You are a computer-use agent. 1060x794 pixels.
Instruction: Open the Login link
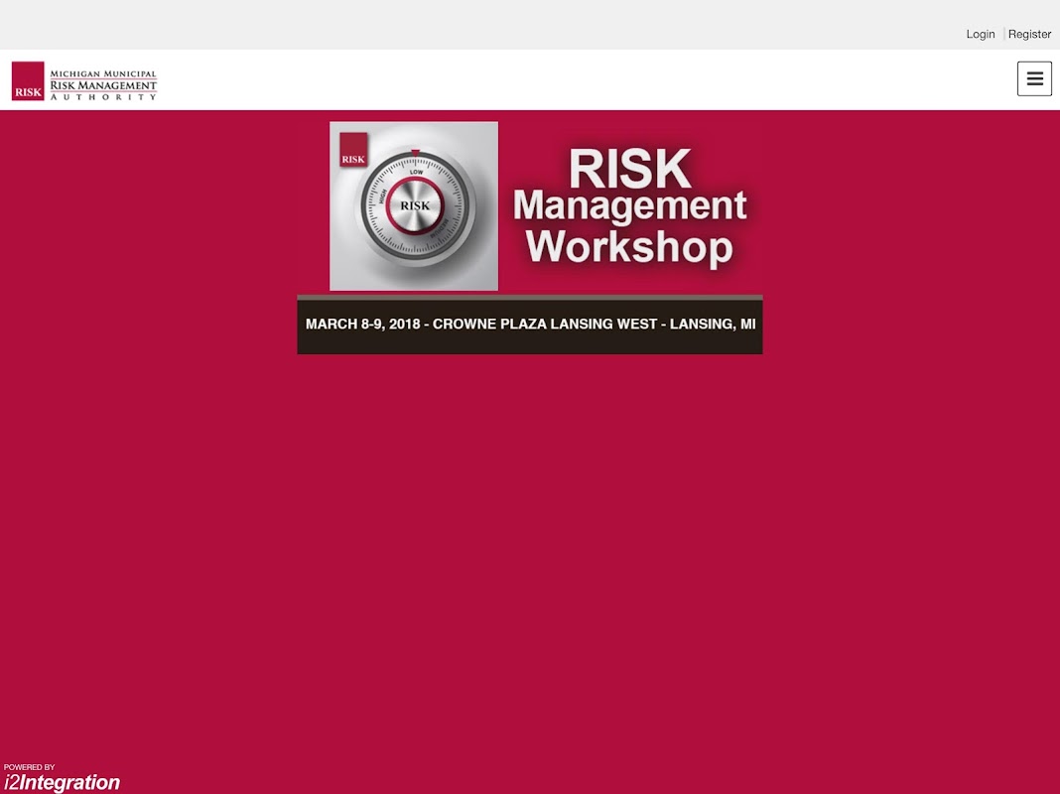click(981, 34)
